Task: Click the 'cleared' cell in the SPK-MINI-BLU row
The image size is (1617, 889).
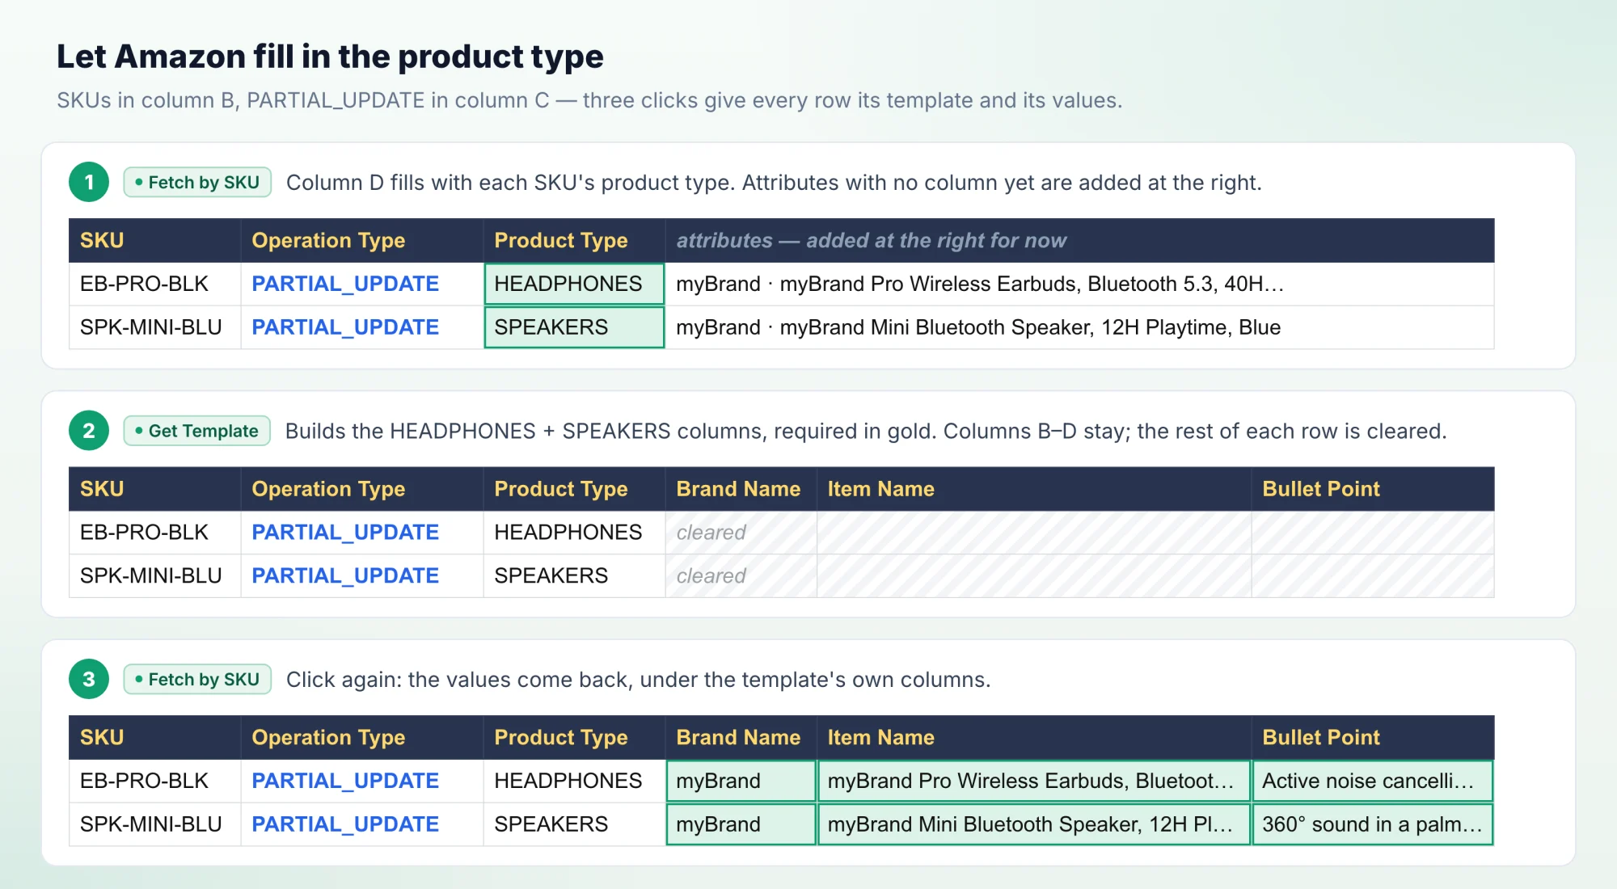Action: pyautogui.click(x=741, y=576)
